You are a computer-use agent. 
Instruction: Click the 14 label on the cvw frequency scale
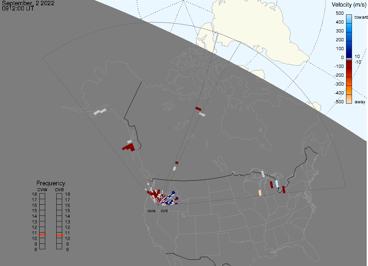coord(34,216)
